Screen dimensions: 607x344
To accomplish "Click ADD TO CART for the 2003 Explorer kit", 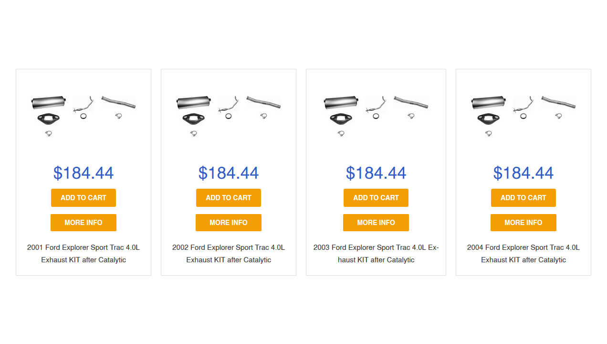I will tap(376, 197).
